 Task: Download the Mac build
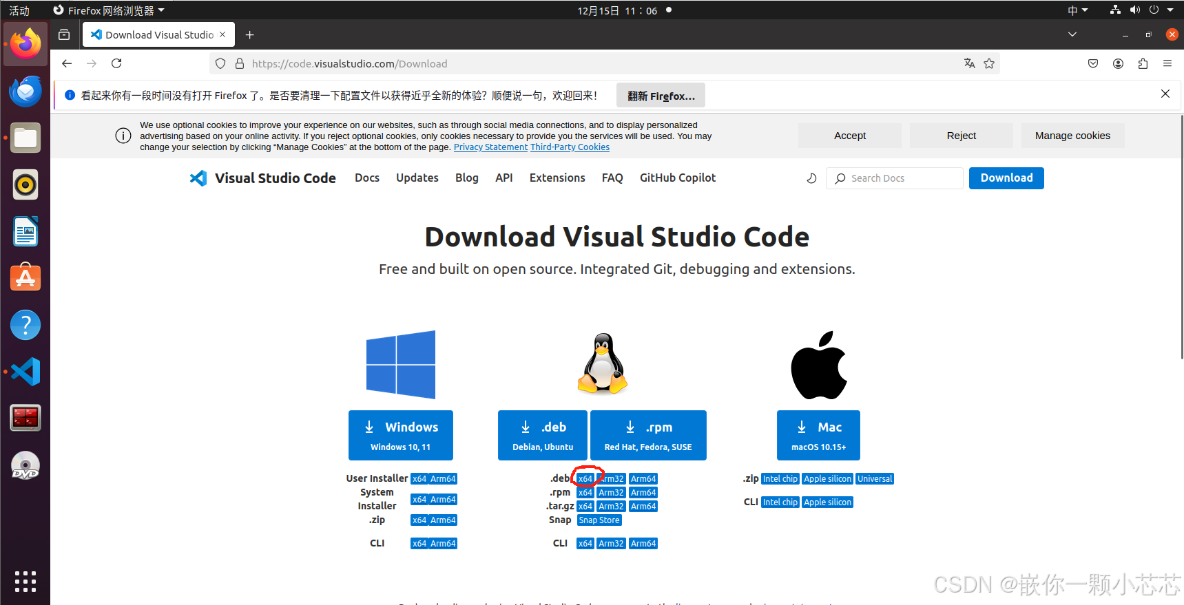pos(818,435)
